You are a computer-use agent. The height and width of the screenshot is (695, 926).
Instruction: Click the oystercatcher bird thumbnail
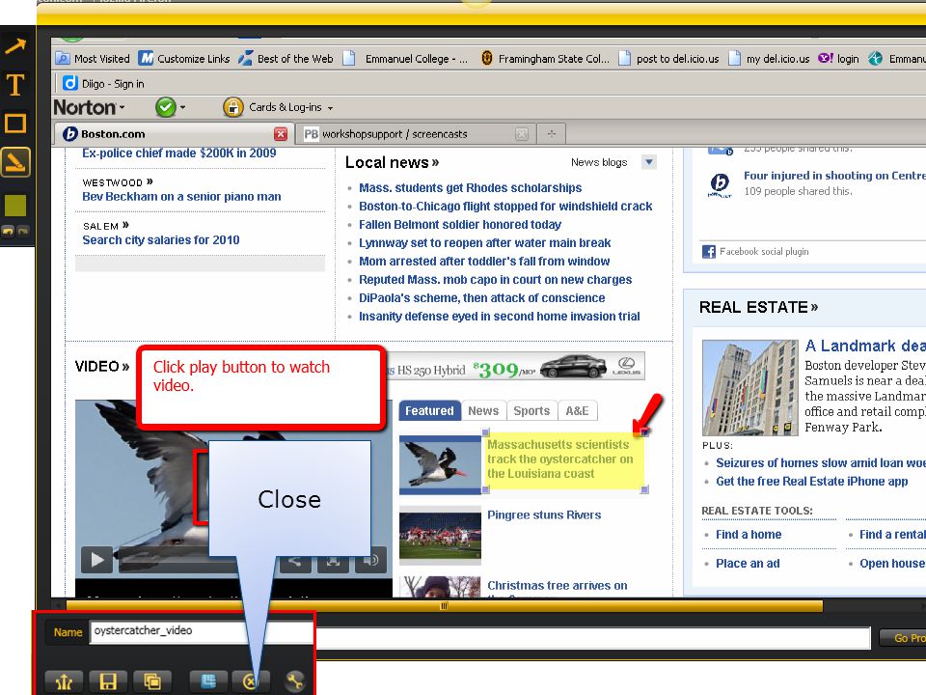[440, 464]
